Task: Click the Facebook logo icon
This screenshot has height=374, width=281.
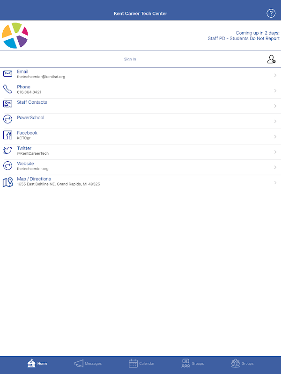Action: point(7,135)
